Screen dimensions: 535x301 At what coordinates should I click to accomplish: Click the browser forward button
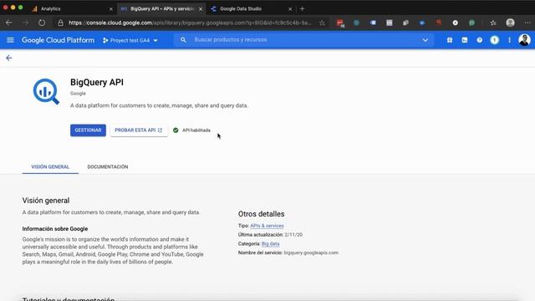[26, 23]
